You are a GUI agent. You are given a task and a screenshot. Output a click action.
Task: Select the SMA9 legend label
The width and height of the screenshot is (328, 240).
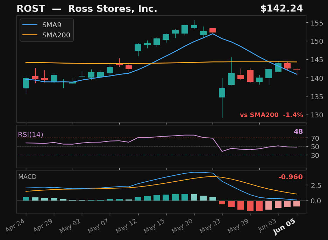(52, 25)
